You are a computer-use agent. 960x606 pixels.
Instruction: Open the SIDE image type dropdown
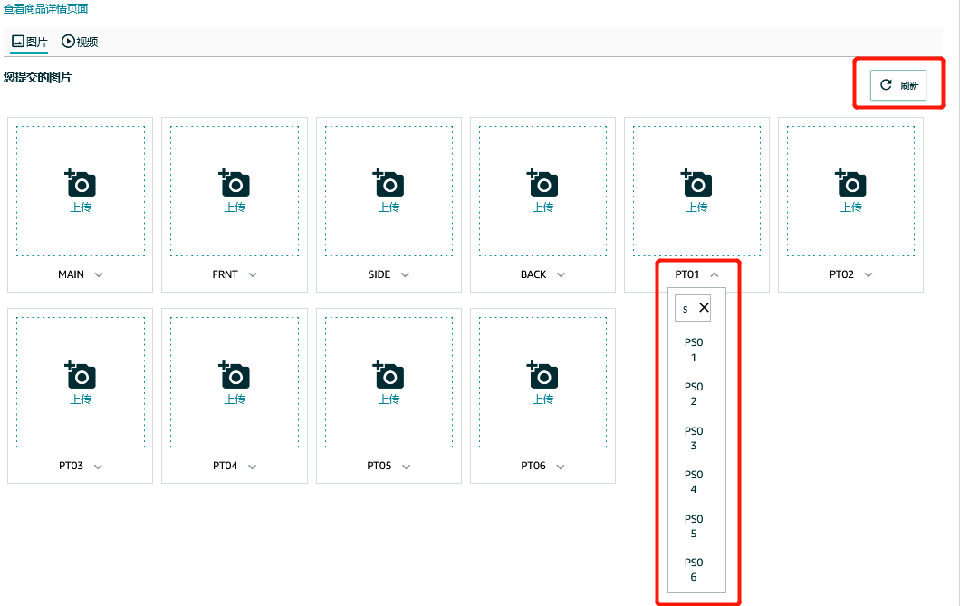click(x=406, y=274)
